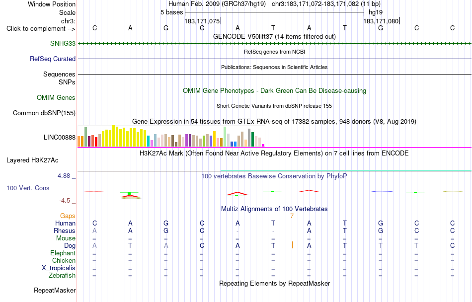
Task: Click the LINC00888 GTEx expression label
Action: pos(59,138)
